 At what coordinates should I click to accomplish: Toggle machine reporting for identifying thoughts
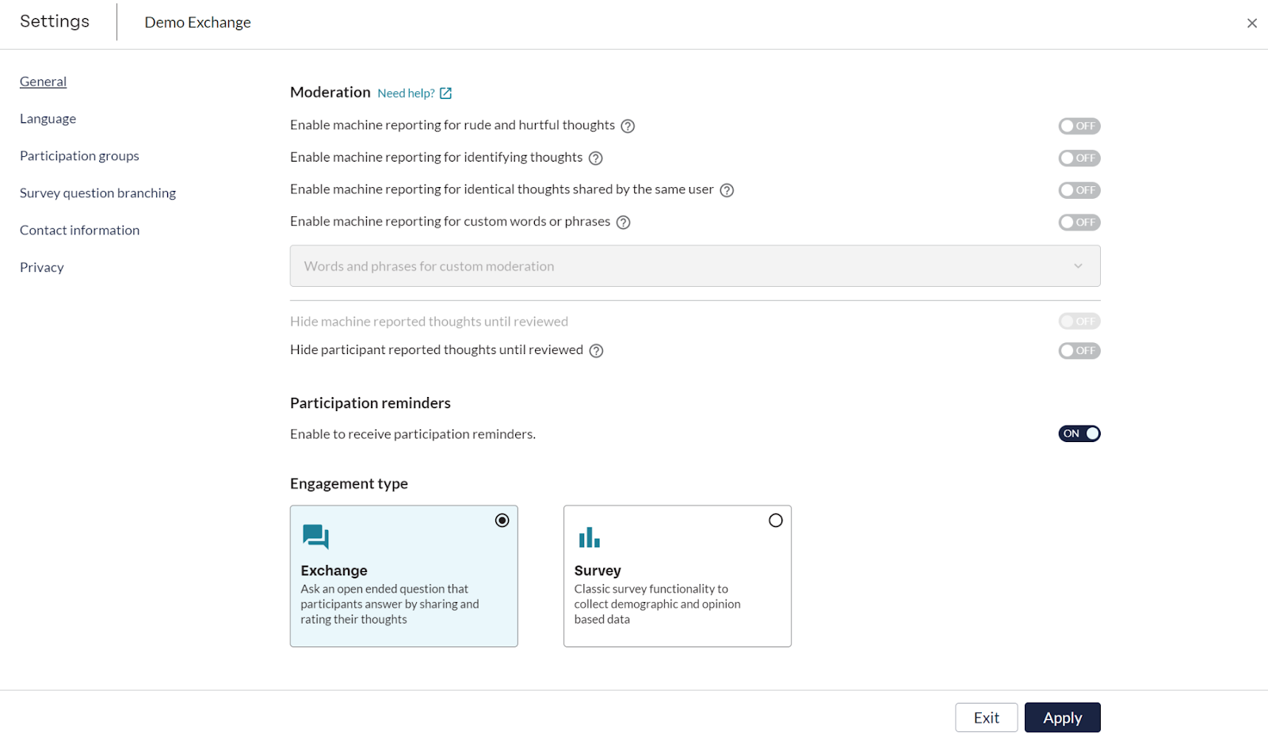(1079, 158)
